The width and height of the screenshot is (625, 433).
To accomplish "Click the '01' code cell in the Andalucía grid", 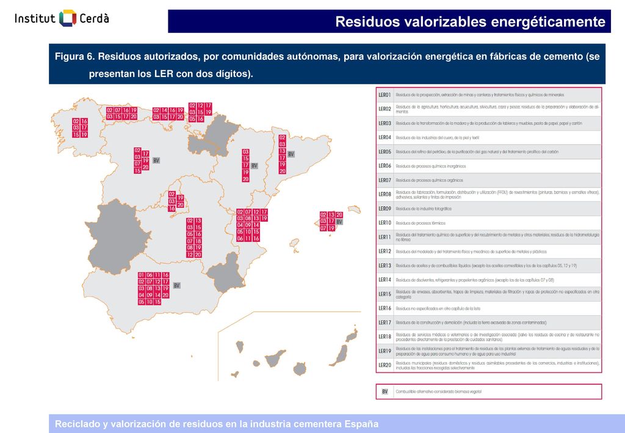I will pos(142,275).
